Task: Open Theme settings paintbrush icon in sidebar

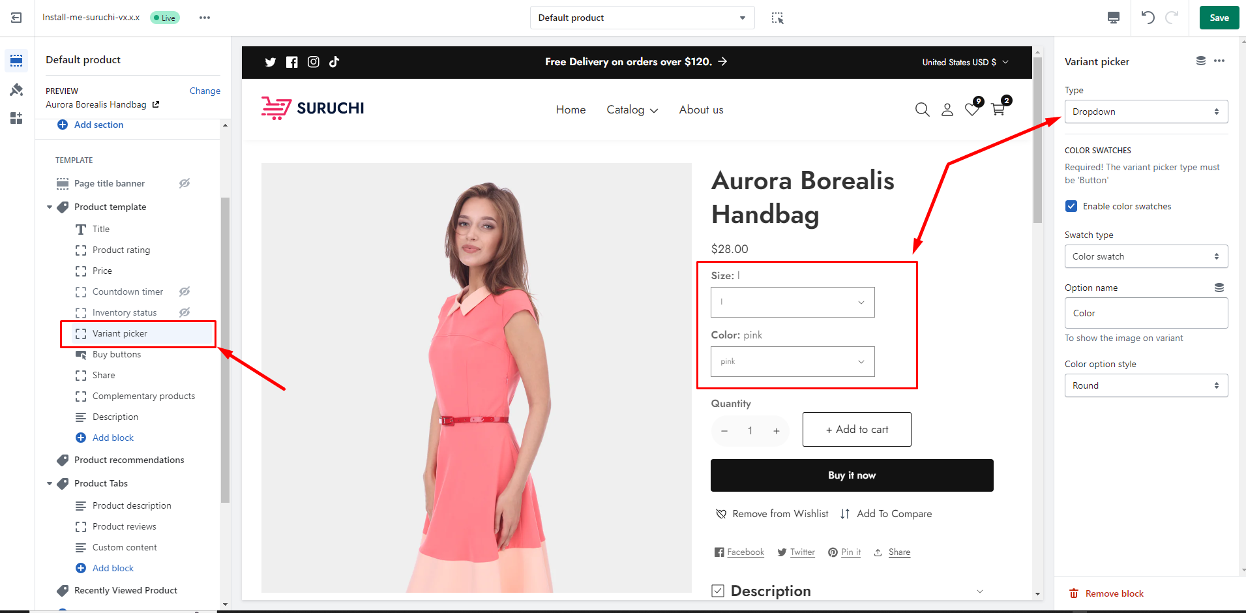Action: [16, 89]
